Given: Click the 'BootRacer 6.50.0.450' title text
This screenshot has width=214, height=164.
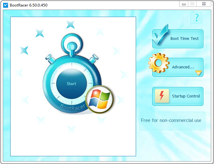Looking at the screenshot, I should [x=29, y=5].
